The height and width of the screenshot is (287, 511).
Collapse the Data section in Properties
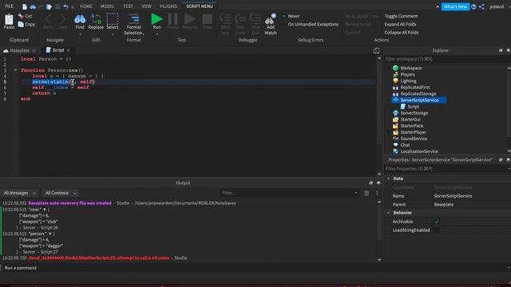pos(389,179)
